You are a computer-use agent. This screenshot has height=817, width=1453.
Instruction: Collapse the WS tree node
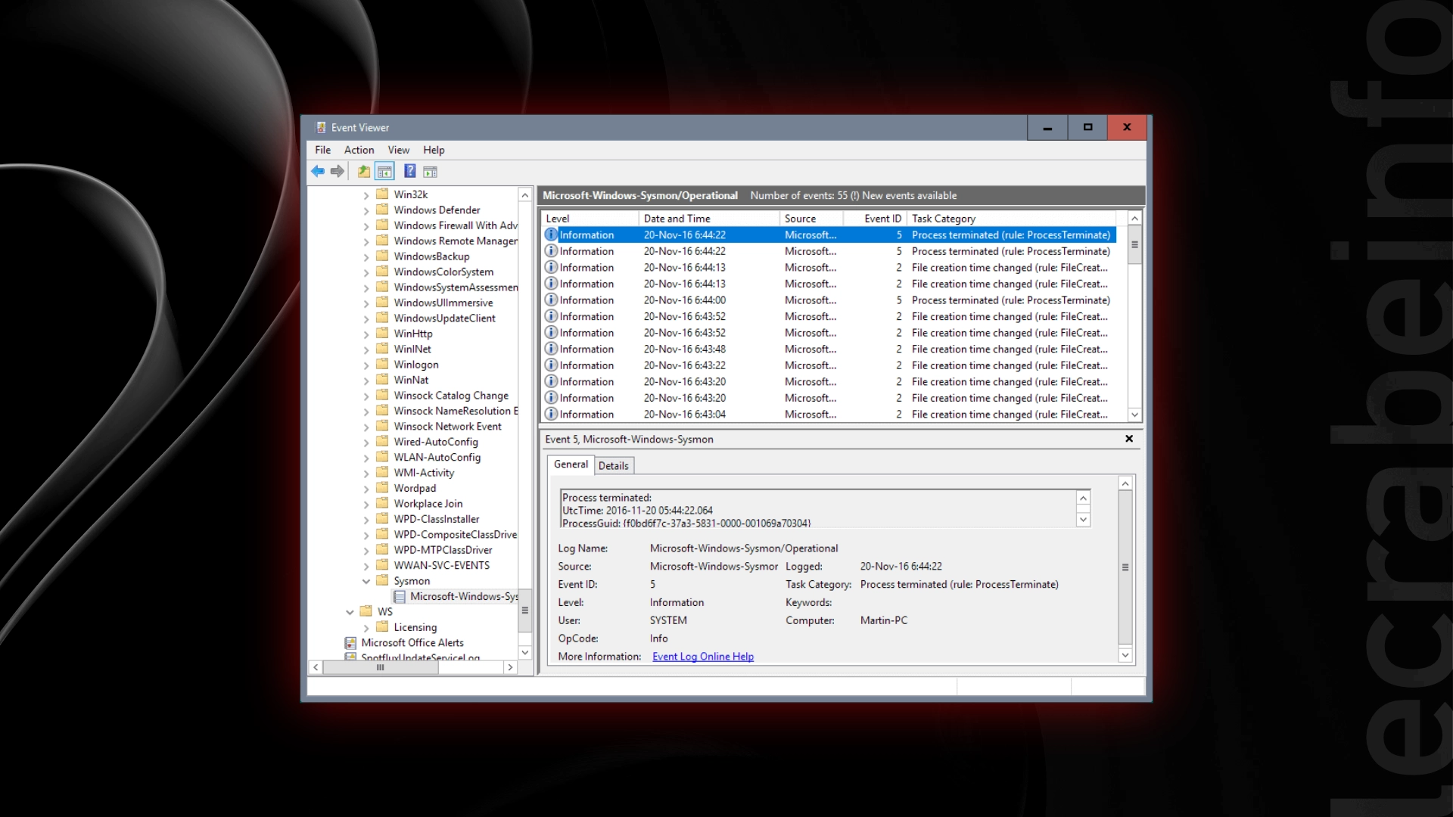350,612
